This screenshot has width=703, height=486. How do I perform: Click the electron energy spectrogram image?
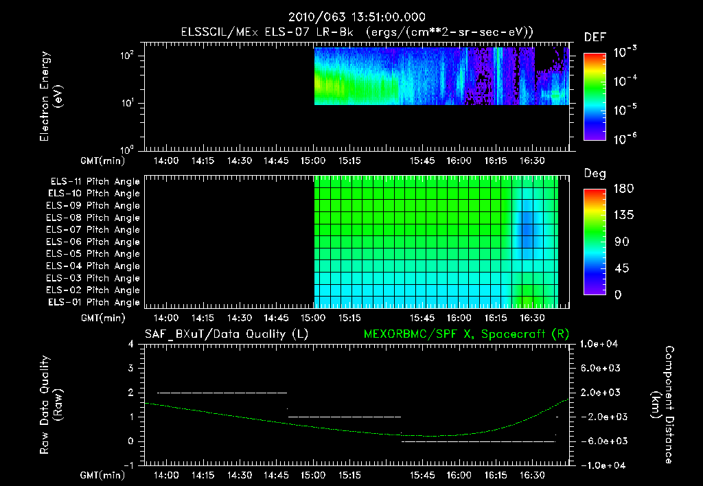coord(441,76)
